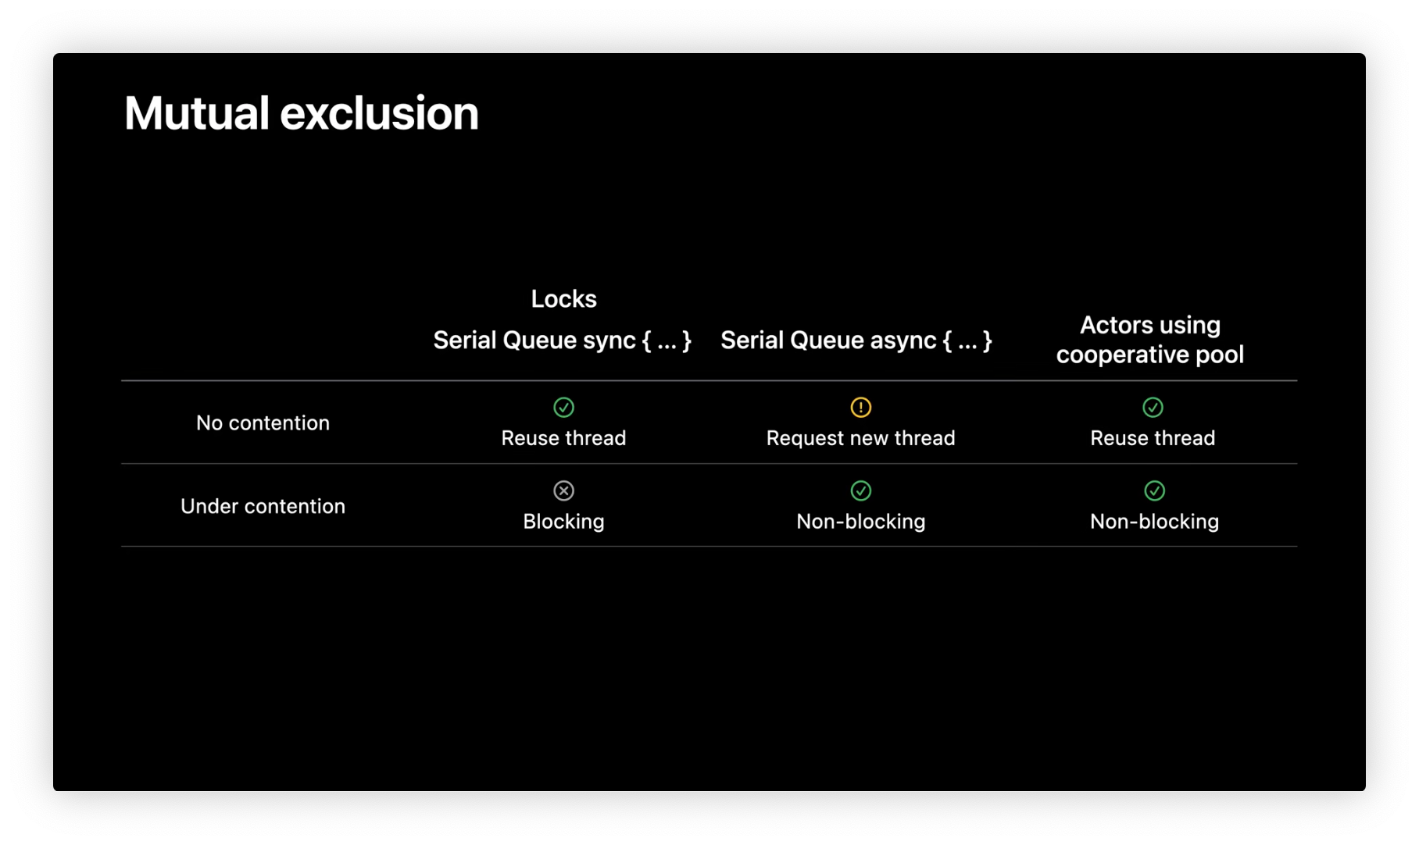The image size is (1419, 845).
Task: Click the gray X icon above 'Blocking'
Action: (x=563, y=490)
